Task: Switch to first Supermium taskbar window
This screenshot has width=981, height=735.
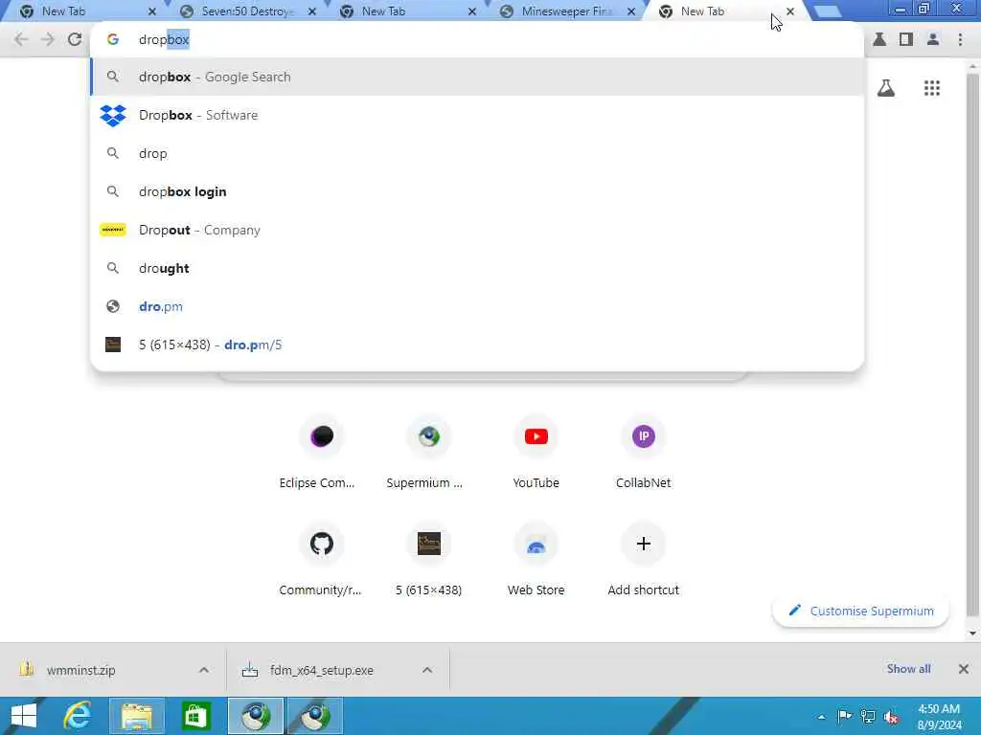Action: pos(255,716)
